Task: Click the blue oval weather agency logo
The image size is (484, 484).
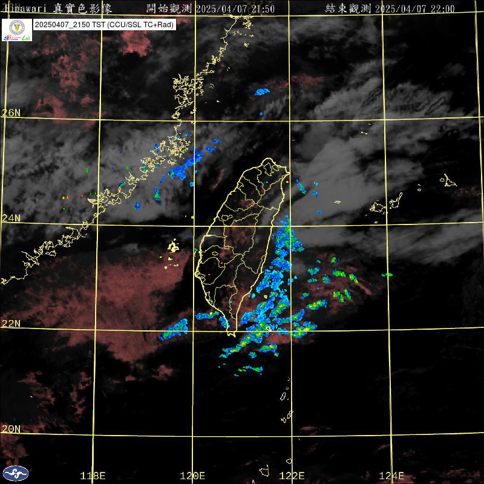Action: [x=15, y=473]
